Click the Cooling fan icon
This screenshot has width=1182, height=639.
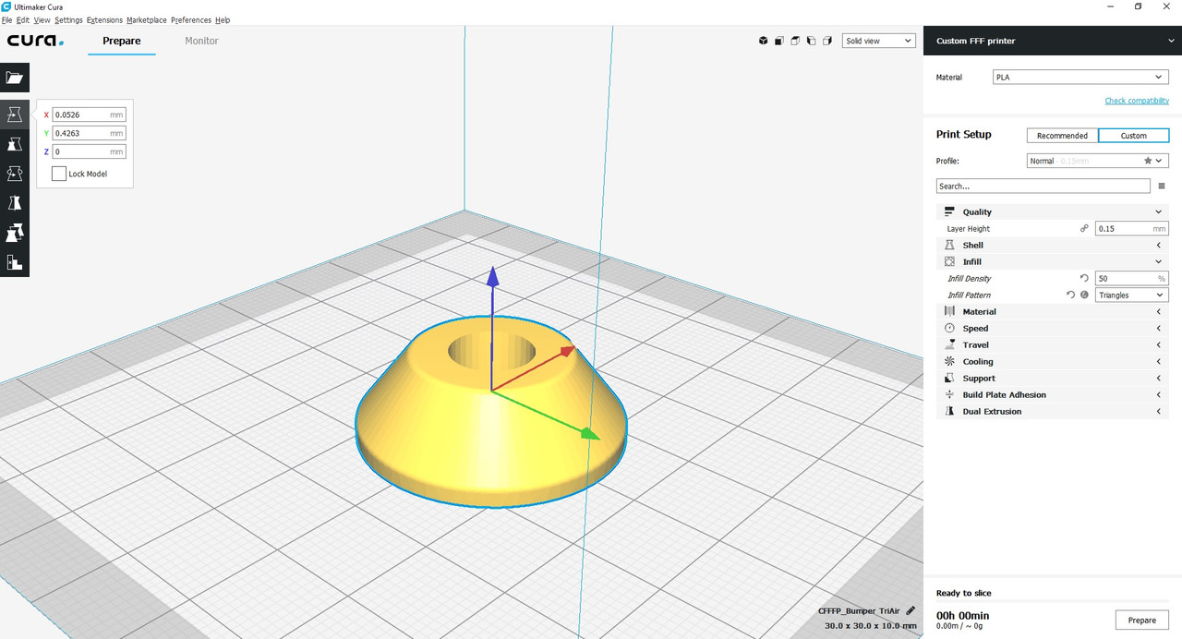[949, 361]
